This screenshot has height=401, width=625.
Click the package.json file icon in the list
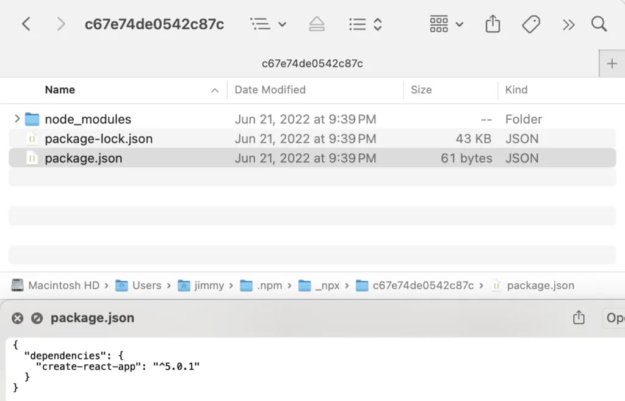coord(32,158)
